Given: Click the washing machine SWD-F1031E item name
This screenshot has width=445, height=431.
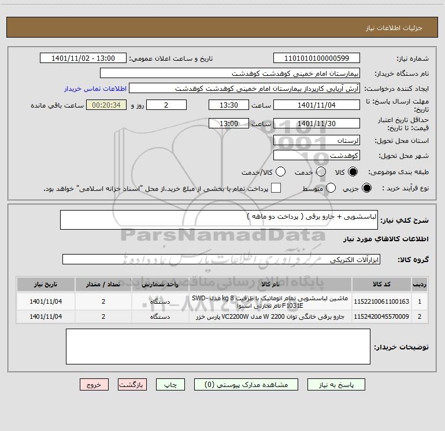Looking at the screenshot, I should point(270,302).
